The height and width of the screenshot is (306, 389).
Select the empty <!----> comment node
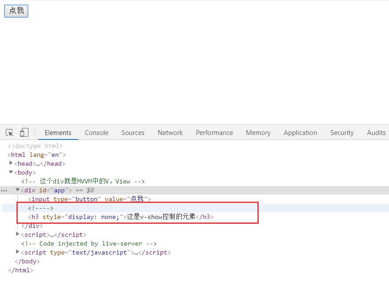pyautogui.click(x=40, y=208)
